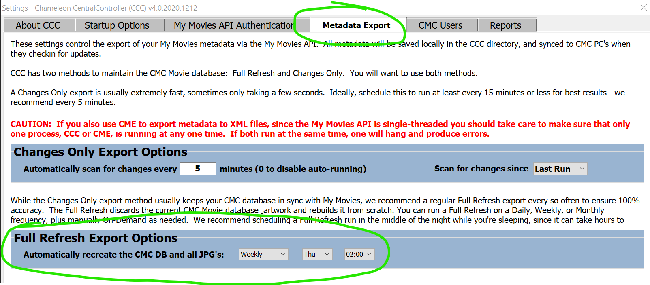The height and width of the screenshot is (285, 650).
Task: Click the red CAUTION warning text
Action: pos(320,129)
